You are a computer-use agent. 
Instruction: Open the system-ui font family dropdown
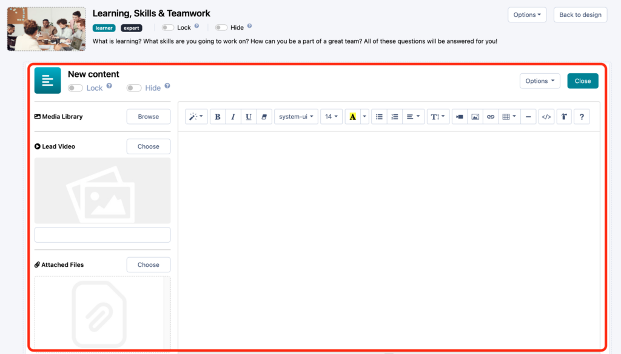tap(296, 117)
